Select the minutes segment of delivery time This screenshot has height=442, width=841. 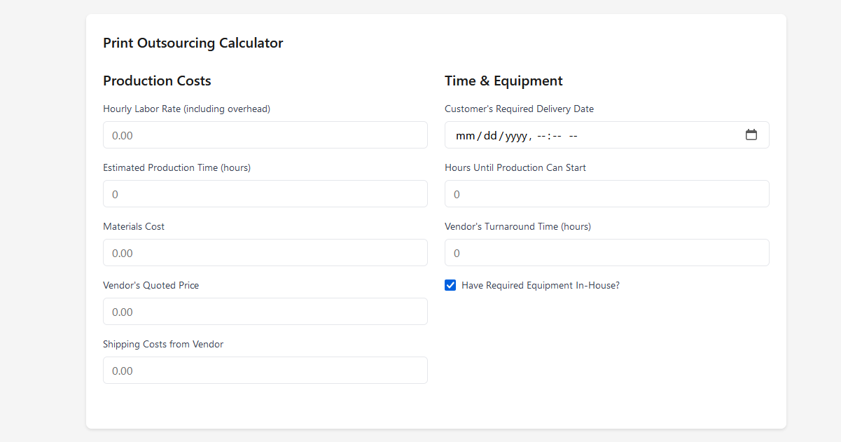pyautogui.click(x=557, y=136)
